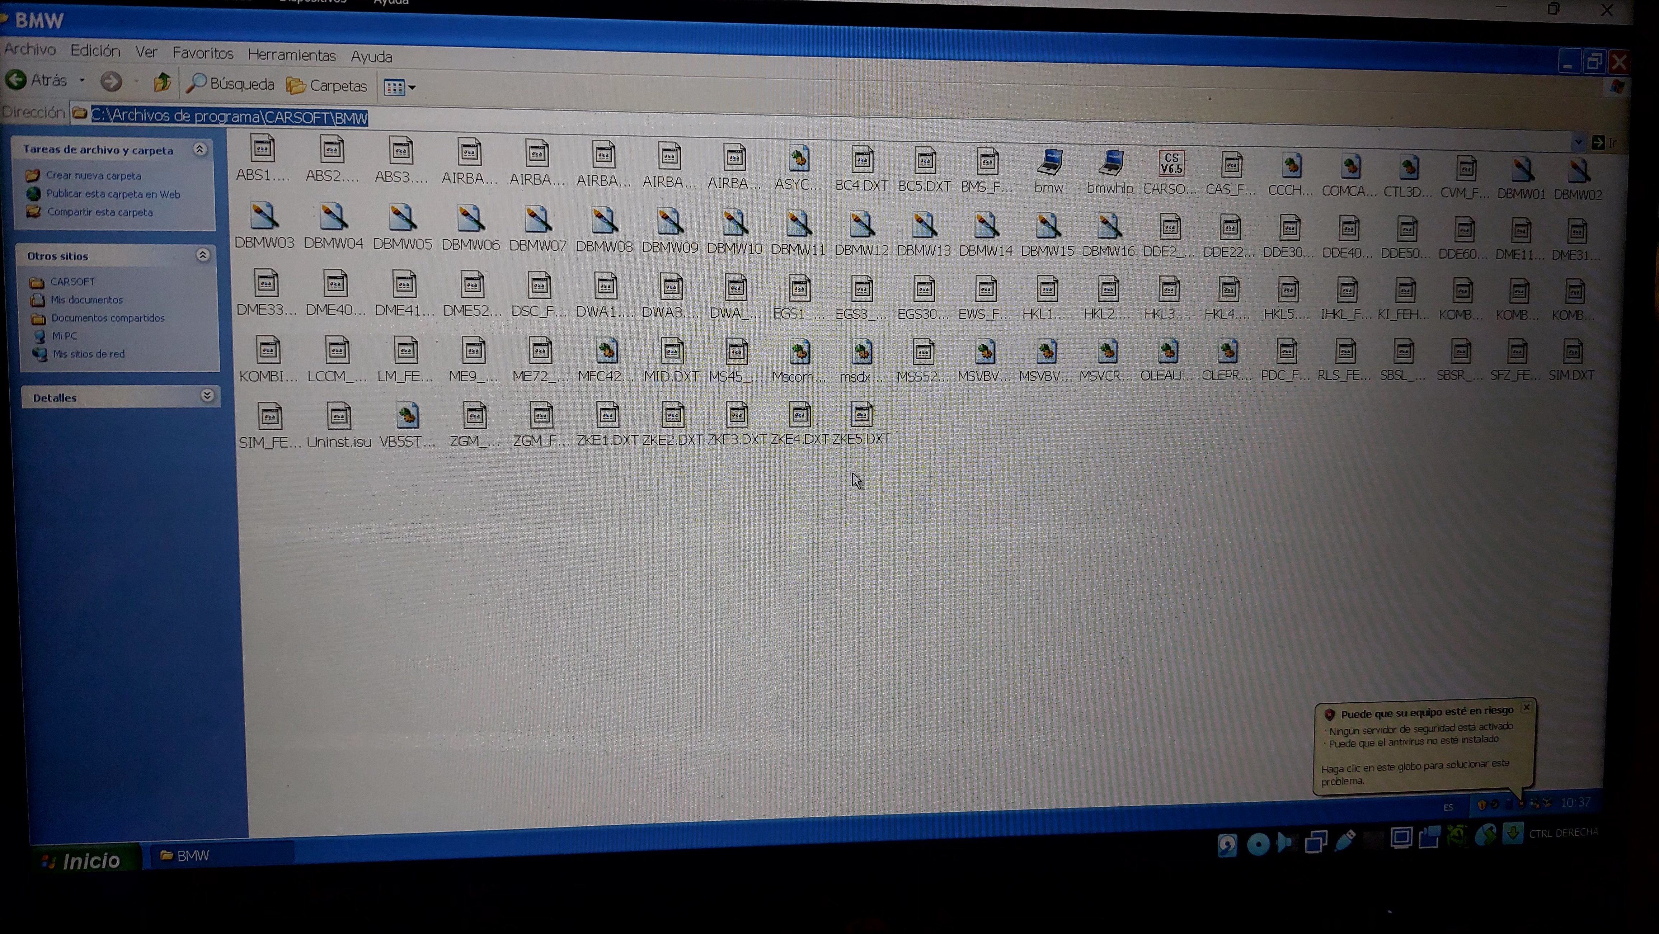Select the DBMW03 file icon
Screen dimensions: 1659x934
(x=264, y=226)
